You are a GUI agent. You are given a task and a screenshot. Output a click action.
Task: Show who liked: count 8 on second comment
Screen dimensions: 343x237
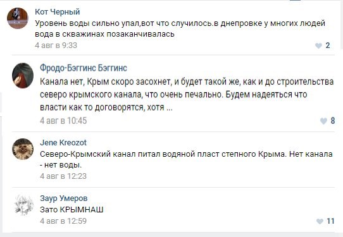click(333, 121)
